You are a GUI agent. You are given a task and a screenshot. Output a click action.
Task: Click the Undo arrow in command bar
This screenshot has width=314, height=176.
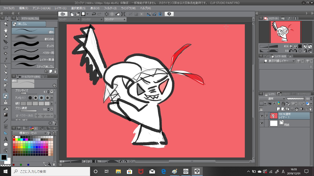click(94, 14)
